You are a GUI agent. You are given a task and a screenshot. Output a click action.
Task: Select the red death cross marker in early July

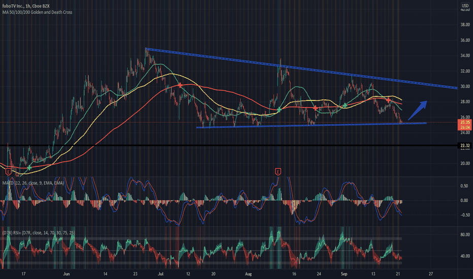pyautogui.click(x=180, y=85)
